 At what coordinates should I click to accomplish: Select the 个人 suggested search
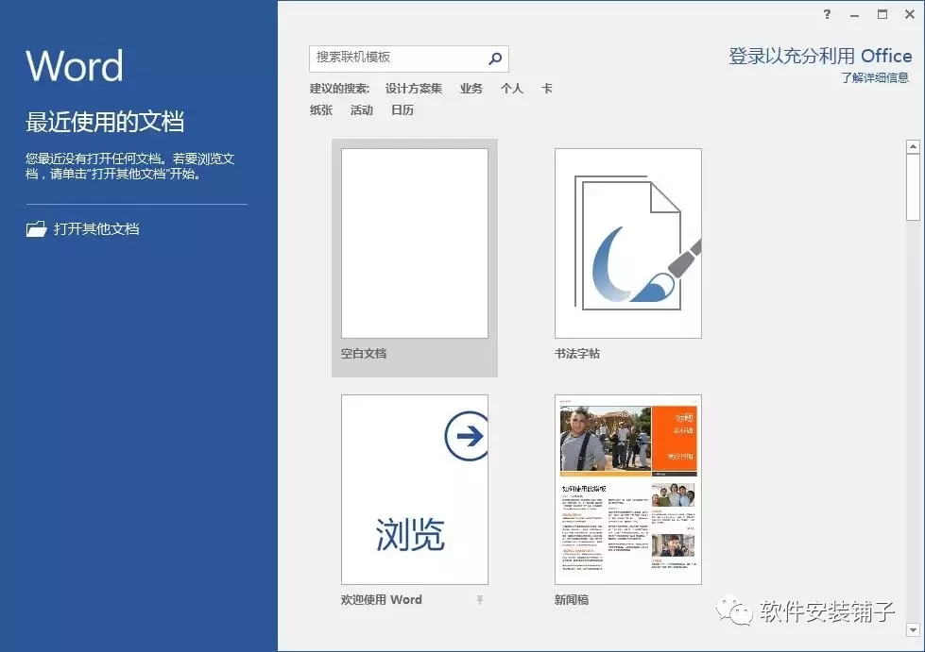pos(511,88)
